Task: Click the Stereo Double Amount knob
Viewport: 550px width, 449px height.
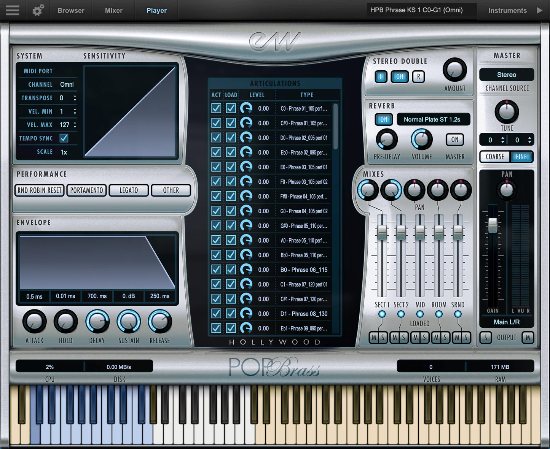Action: point(454,70)
